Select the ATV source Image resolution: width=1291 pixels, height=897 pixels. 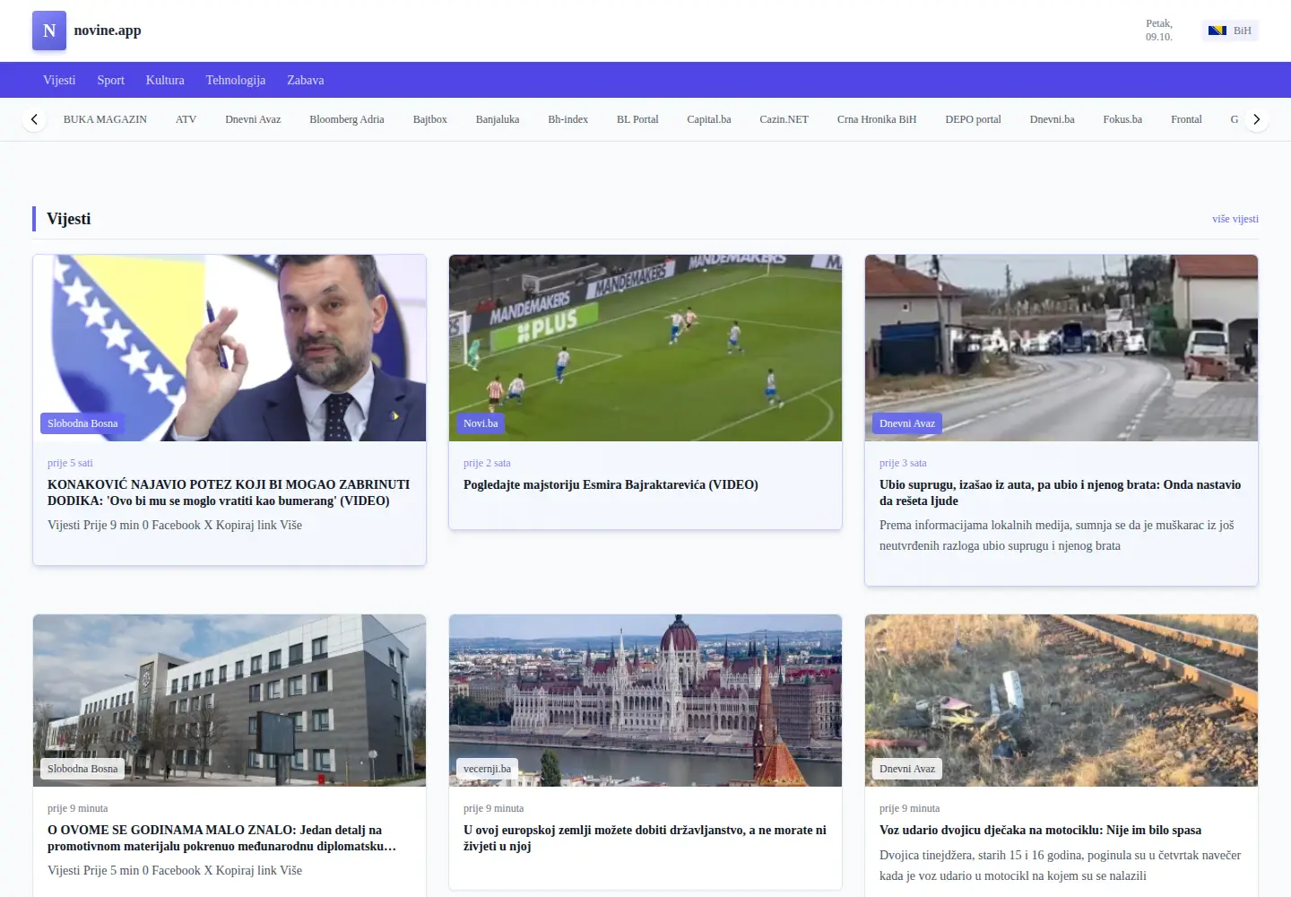click(x=186, y=119)
